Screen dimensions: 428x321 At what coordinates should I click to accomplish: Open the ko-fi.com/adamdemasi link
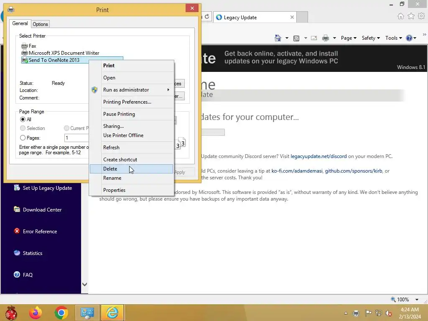coord(297,171)
